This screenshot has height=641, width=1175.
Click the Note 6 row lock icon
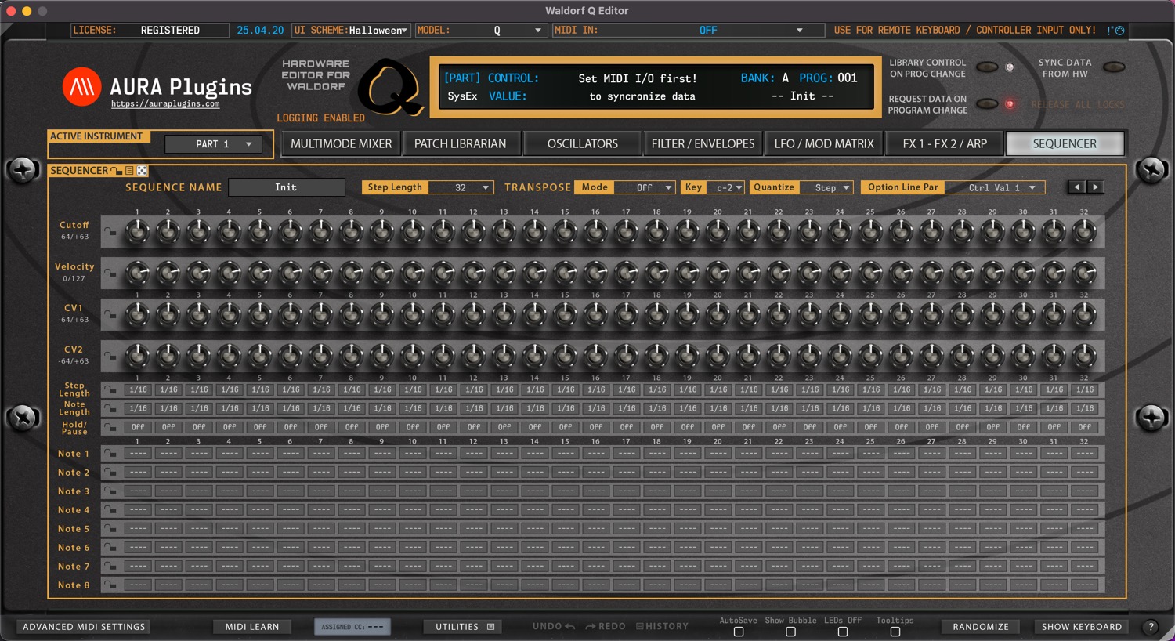click(x=111, y=548)
